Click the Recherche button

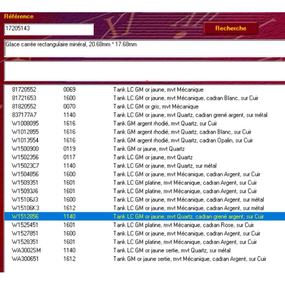pyautogui.click(x=230, y=28)
